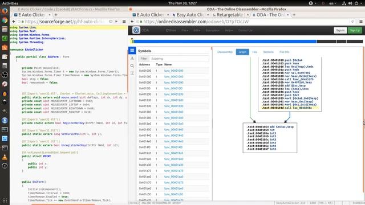Click the Filter button in Symbols panel
Screen dimensions: 365x205
point(144,59)
